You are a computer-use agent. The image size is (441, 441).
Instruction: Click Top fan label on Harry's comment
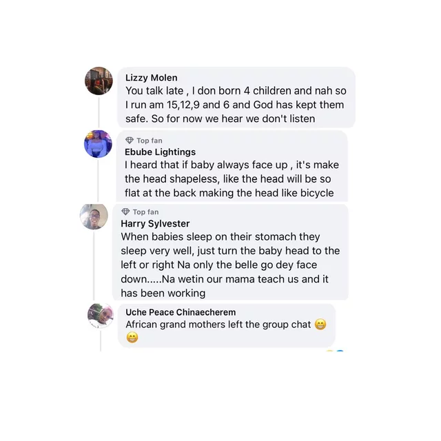coord(145,212)
